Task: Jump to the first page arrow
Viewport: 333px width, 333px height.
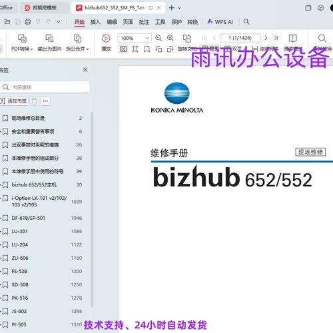Action: (x=204, y=38)
